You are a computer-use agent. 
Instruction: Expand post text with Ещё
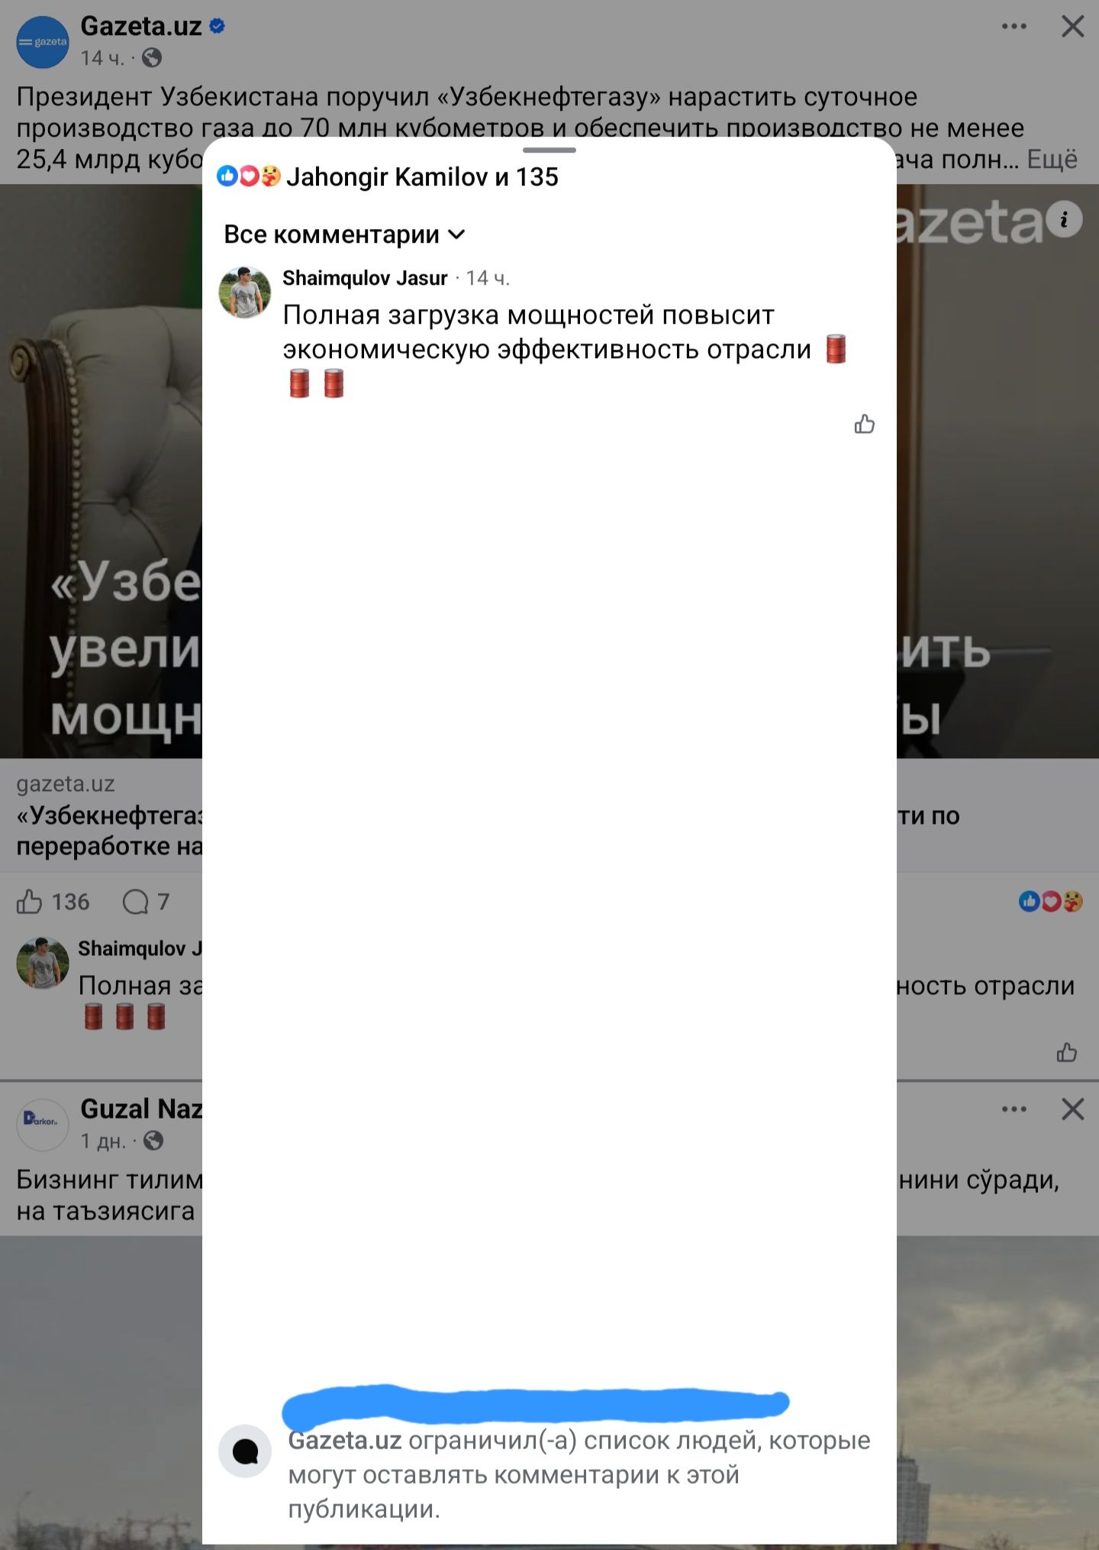1052,159
